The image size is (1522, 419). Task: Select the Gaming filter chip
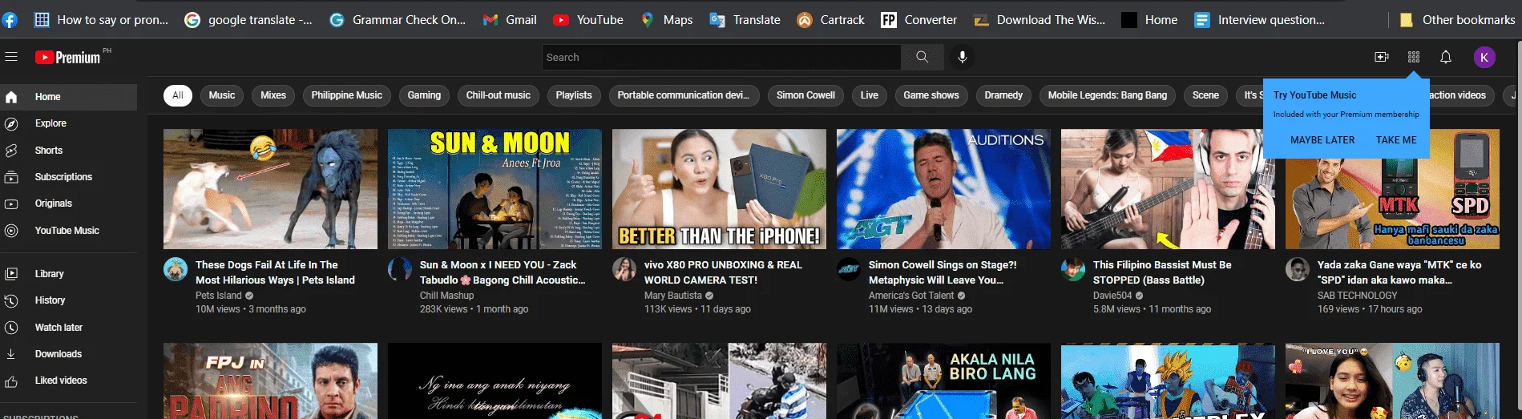pos(424,95)
